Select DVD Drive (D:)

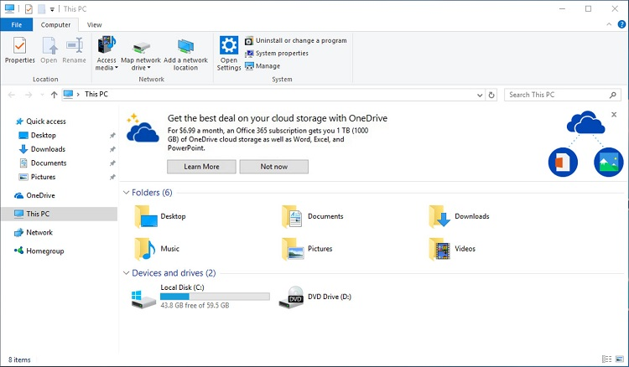click(314, 297)
